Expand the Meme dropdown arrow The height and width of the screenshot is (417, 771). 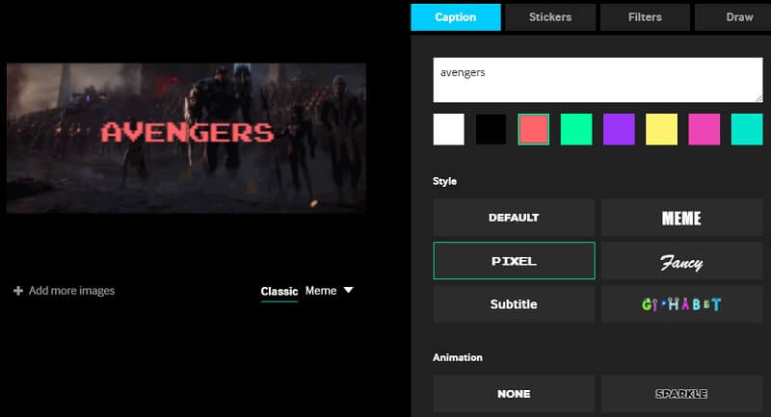coord(348,290)
